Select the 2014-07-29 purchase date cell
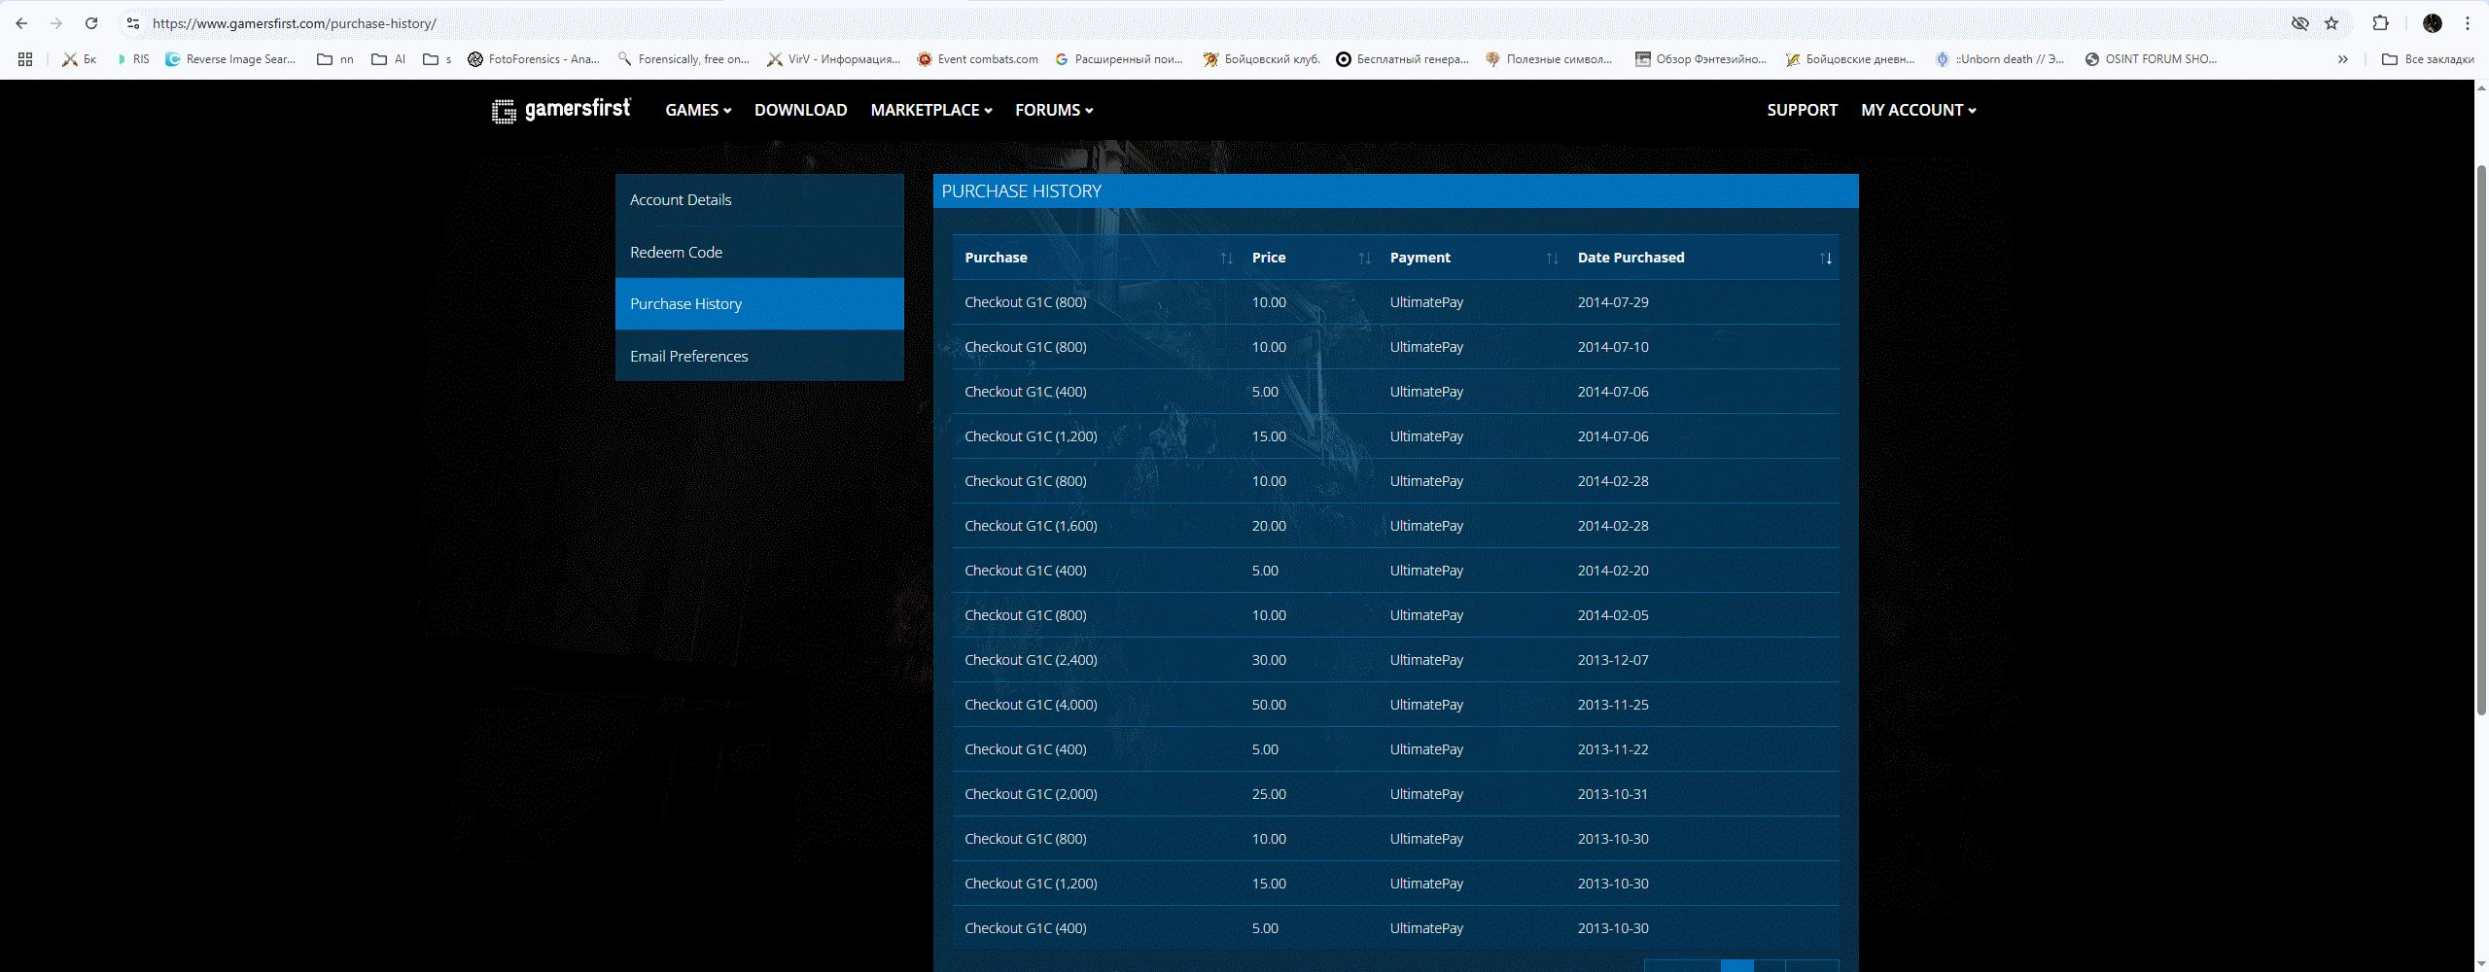 tap(1613, 302)
